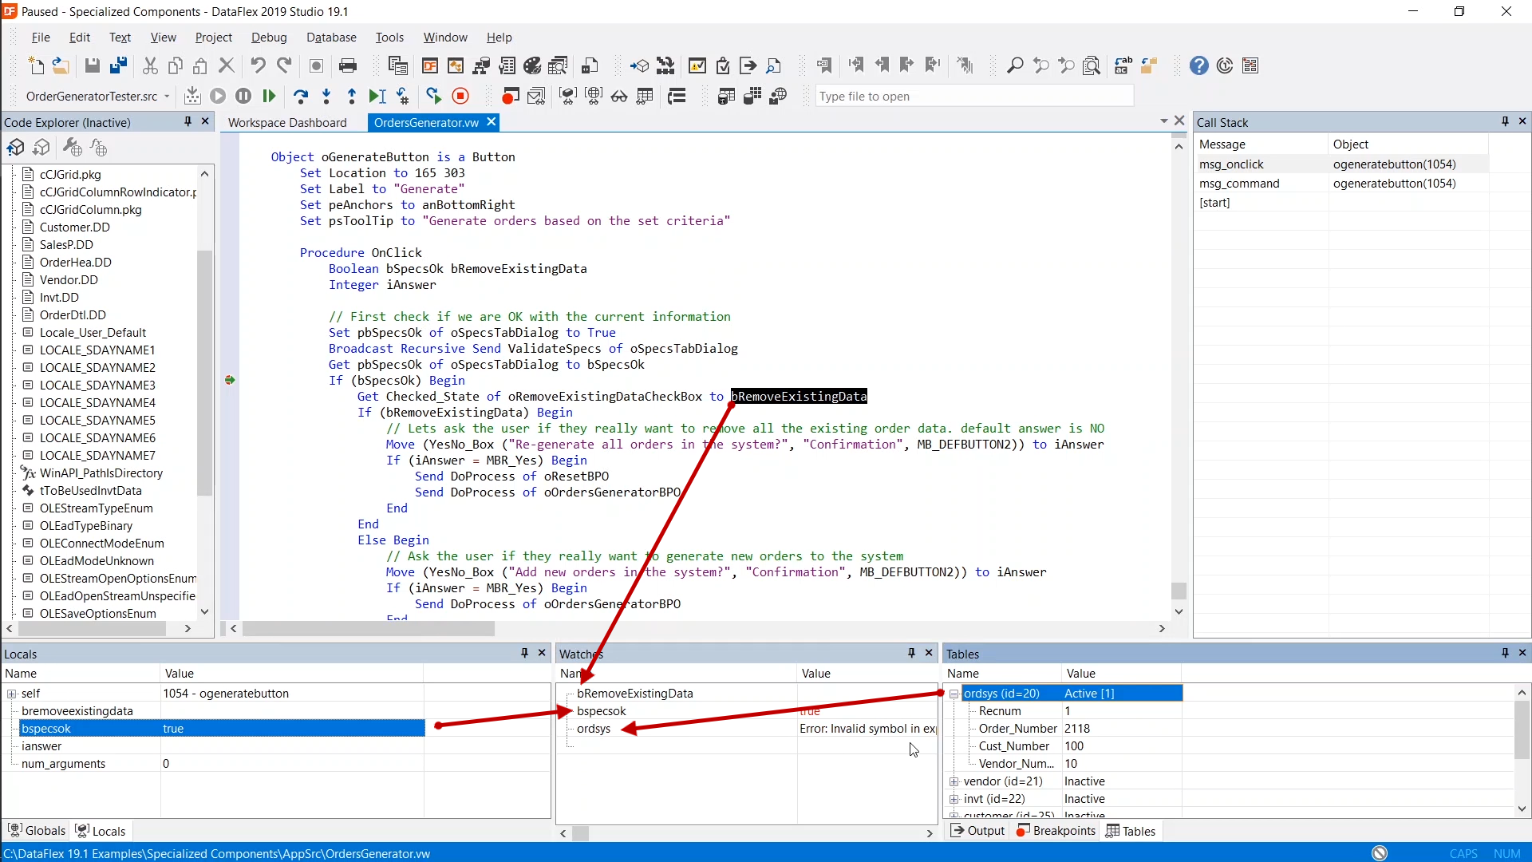The width and height of the screenshot is (1532, 862).
Task: Click the Continue (resume) debug icon
Action: point(269,97)
